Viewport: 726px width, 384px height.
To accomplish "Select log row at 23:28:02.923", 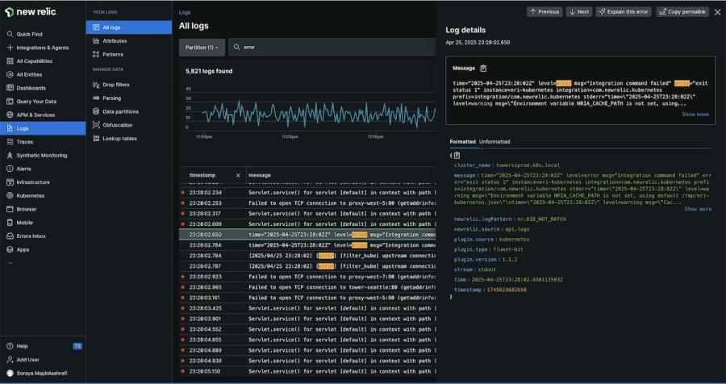I will 307,277.
